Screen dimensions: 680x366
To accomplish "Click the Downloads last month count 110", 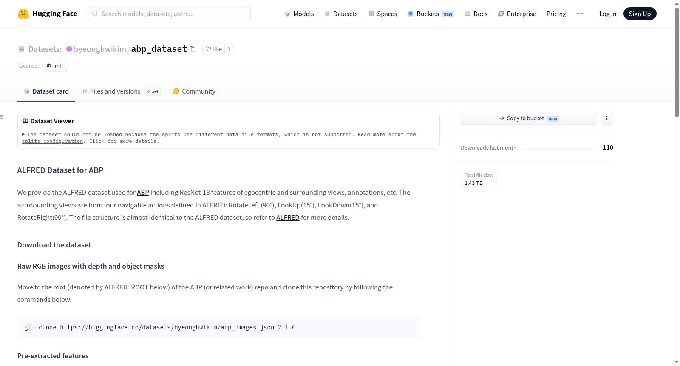I will 608,148.
